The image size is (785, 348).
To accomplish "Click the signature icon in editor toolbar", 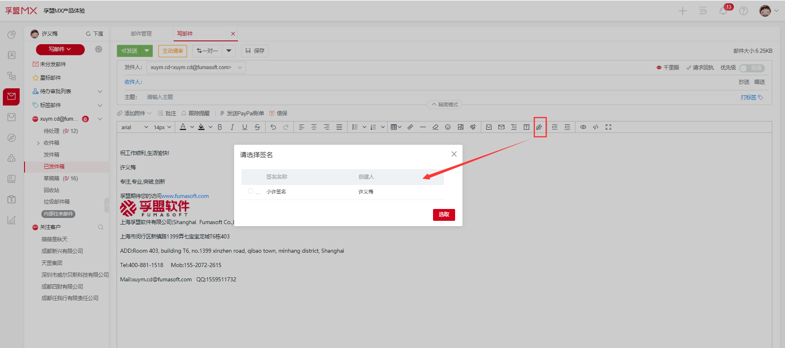I will point(539,127).
